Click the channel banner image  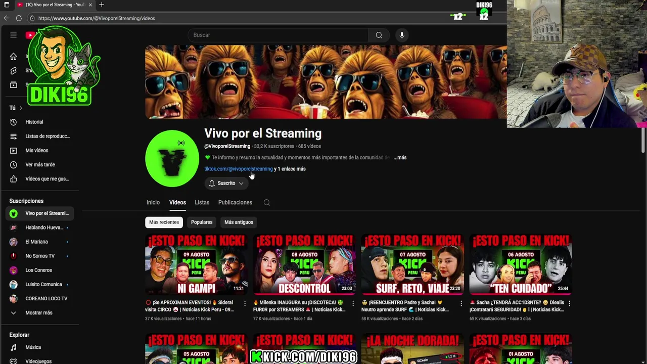[x=326, y=82]
